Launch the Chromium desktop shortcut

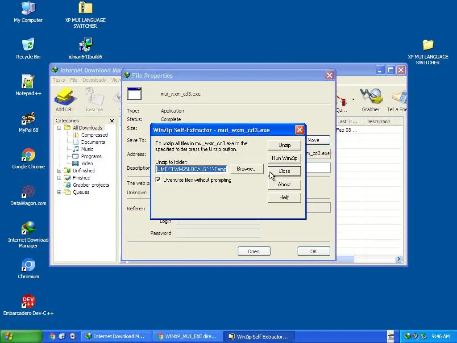[28, 268]
